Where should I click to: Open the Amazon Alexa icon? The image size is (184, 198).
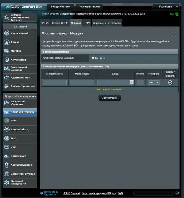[x=7, y=130]
